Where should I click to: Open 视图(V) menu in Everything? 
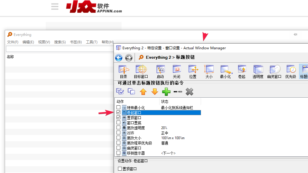tap(44, 42)
